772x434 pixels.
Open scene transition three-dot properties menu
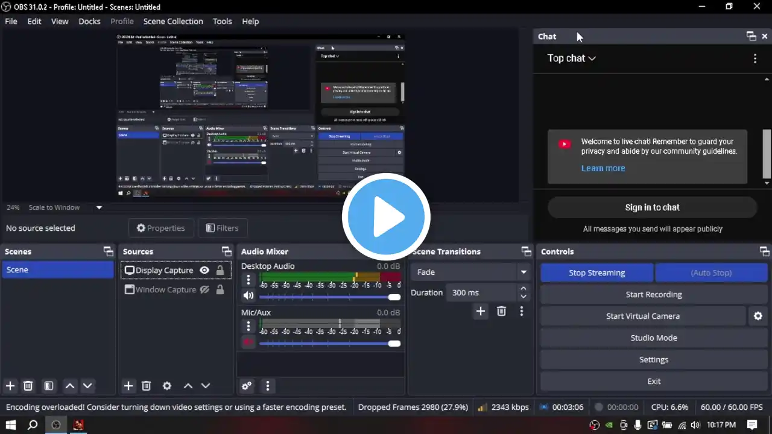522,311
